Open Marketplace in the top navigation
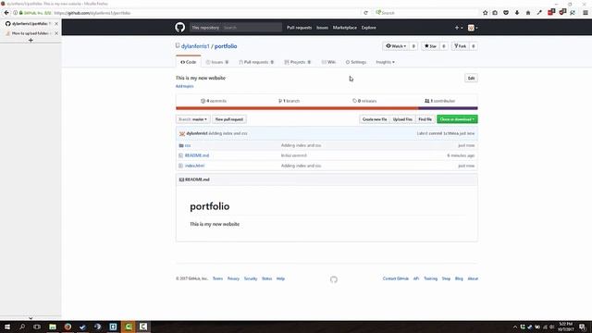Viewport: 592px width, 333px height. point(344,28)
